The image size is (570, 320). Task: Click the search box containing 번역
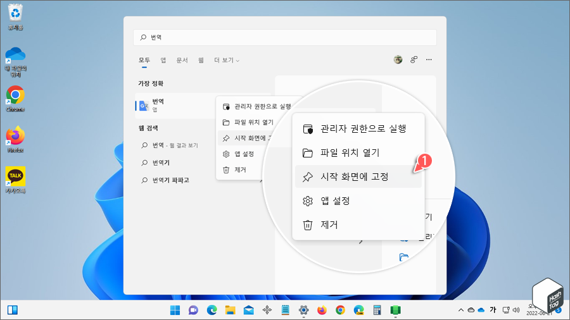(x=285, y=37)
